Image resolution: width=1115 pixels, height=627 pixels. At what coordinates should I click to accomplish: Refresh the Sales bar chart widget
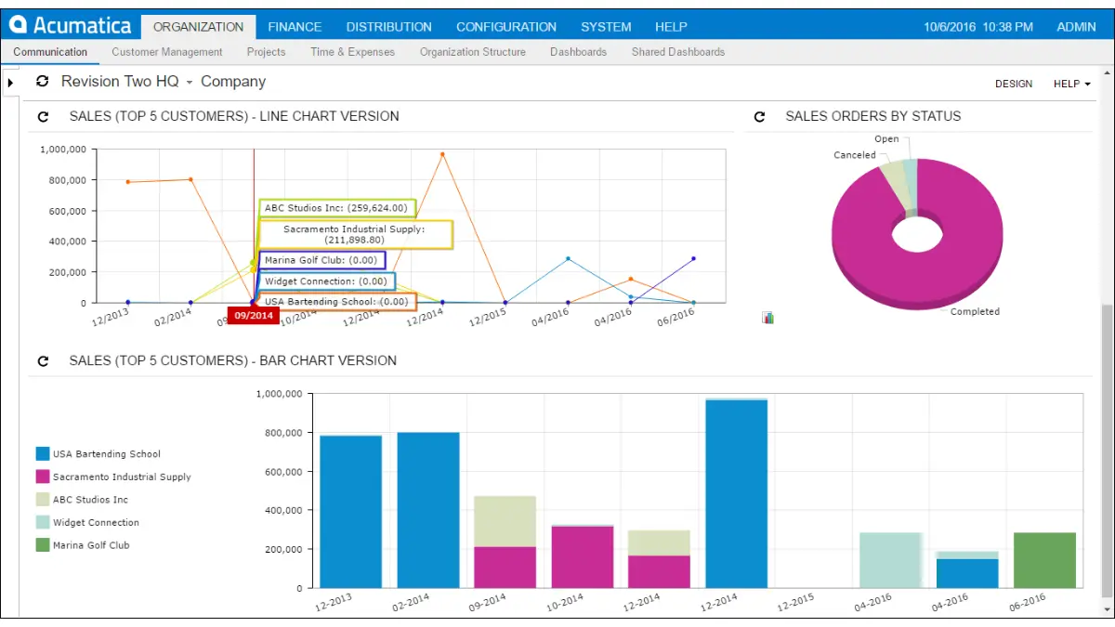[x=43, y=361]
